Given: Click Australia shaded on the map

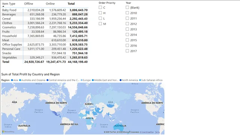Looking at the screenshot, I should click(119, 127).
